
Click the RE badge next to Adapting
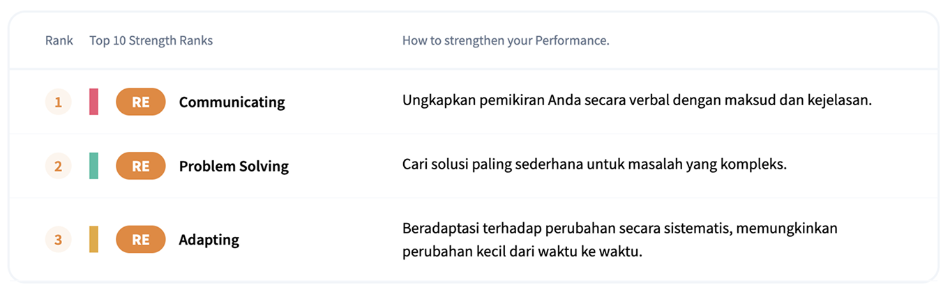pyautogui.click(x=140, y=240)
